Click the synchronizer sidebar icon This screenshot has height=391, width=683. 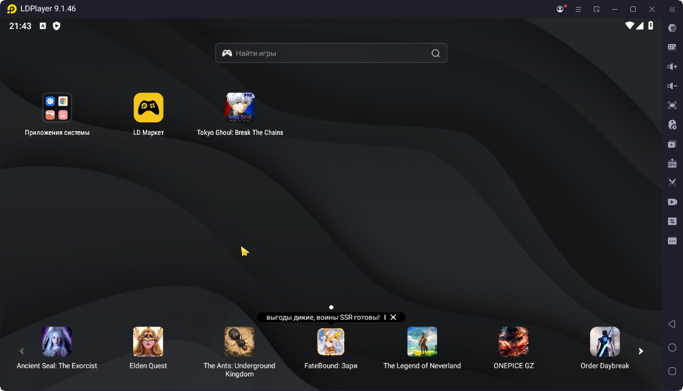tap(672, 221)
